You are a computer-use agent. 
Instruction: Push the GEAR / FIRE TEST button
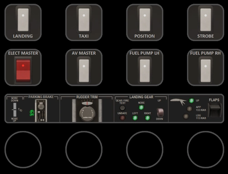click(x=122, y=108)
